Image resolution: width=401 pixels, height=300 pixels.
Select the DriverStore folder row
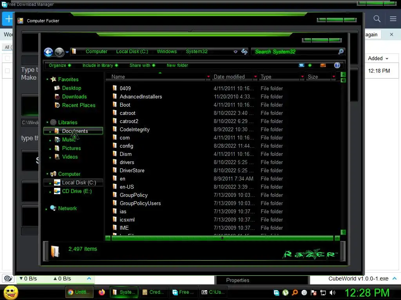222,170
